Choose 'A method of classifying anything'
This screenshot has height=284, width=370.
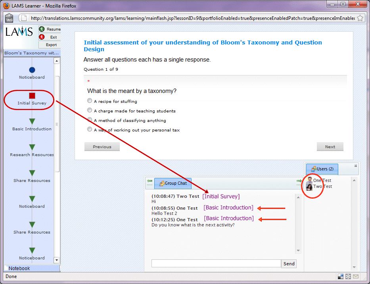tap(90, 120)
